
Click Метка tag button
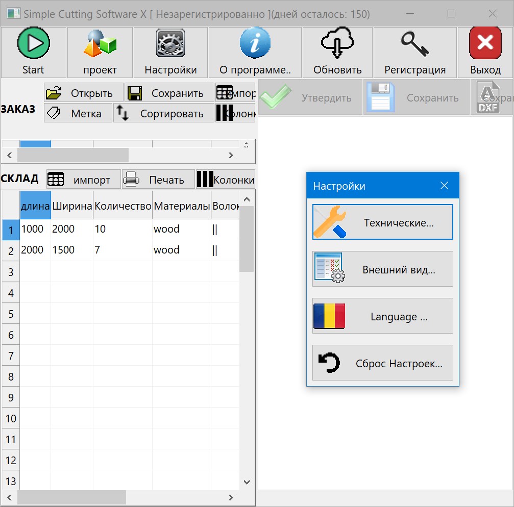click(78, 113)
